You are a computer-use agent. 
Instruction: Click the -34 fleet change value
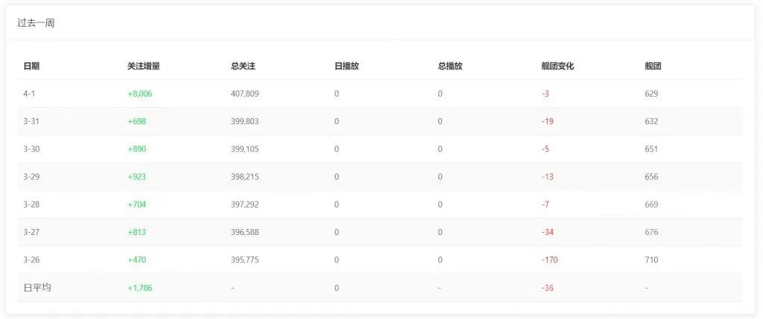click(x=548, y=232)
